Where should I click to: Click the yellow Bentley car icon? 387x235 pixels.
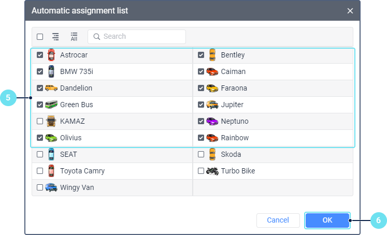pyautogui.click(x=212, y=55)
